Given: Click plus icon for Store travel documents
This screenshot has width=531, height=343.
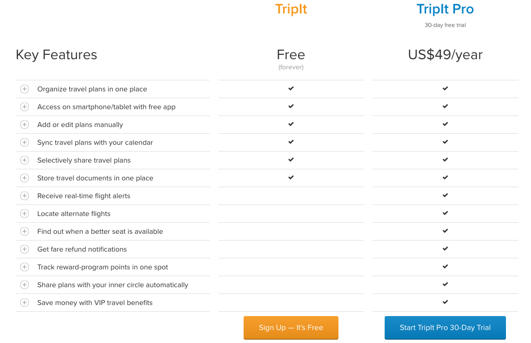Looking at the screenshot, I should 25,178.
